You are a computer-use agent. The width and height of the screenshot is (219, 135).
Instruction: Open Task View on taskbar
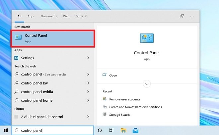pyautogui.click(x=111, y=130)
